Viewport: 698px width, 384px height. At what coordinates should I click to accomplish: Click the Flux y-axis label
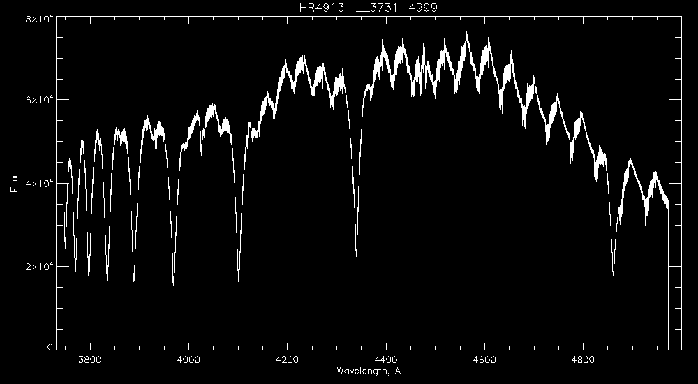15,183
